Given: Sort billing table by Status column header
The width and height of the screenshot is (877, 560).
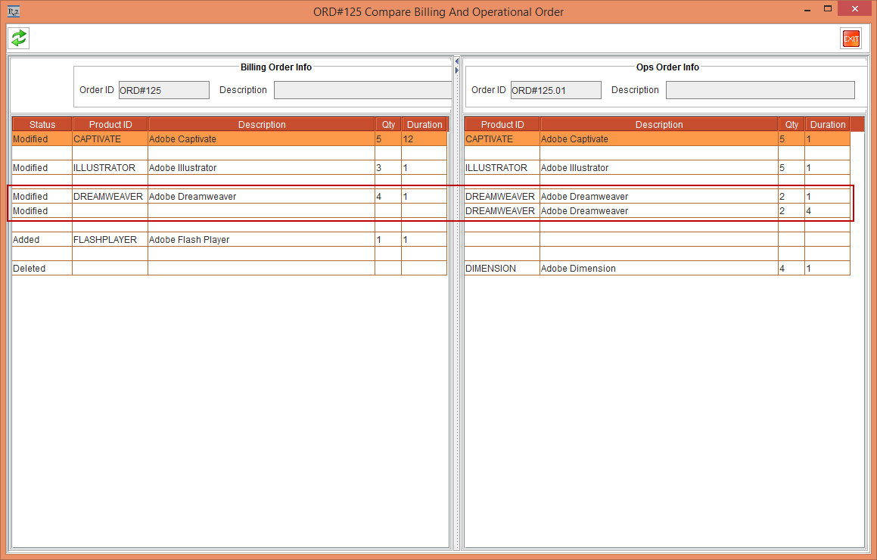Looking at the screenshot, I should [42, 125].
